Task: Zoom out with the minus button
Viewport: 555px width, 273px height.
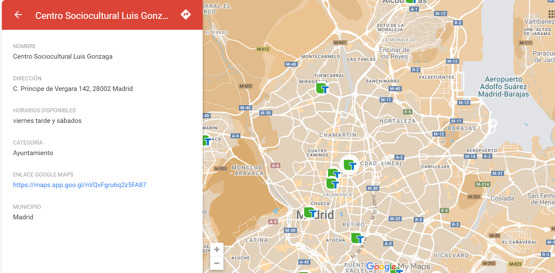Action: [217, 263]
